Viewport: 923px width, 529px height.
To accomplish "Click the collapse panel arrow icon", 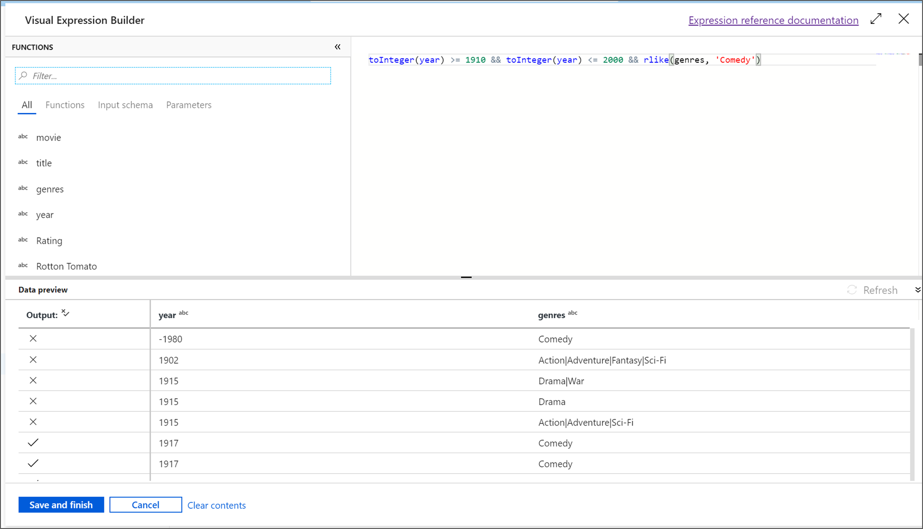I will pos(338,47).
